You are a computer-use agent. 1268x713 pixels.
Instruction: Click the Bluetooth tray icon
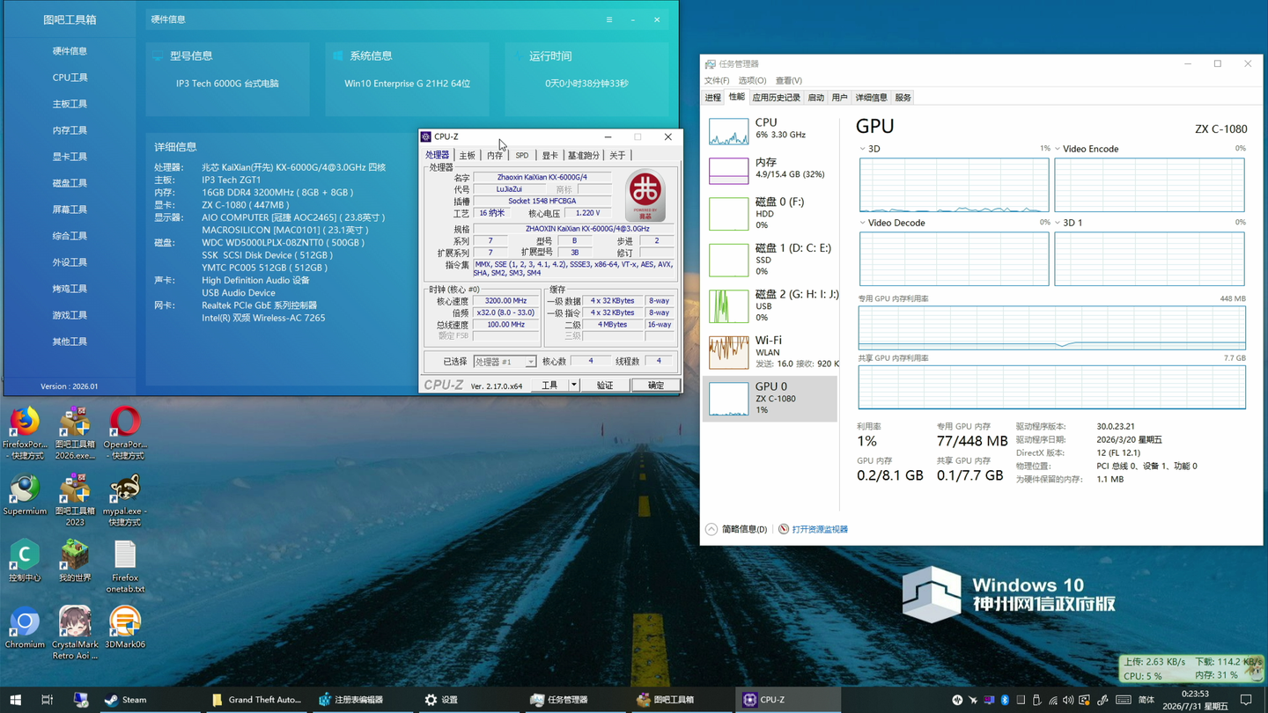pos(1005,700)
